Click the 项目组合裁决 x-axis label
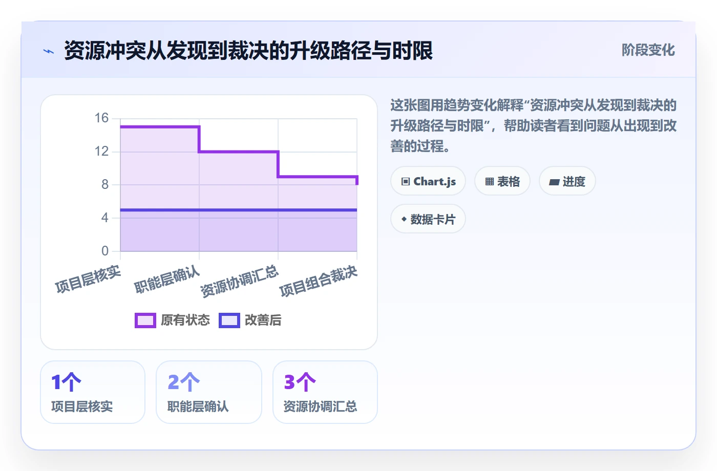This screenshot has height=471, width=717. (x=318, y=281)
